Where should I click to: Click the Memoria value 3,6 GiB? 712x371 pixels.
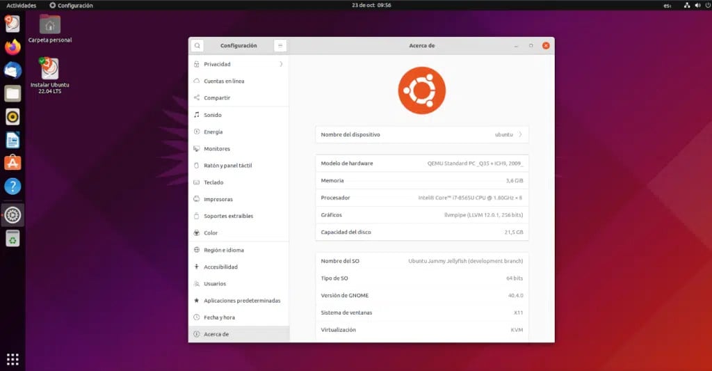[515, 180]
